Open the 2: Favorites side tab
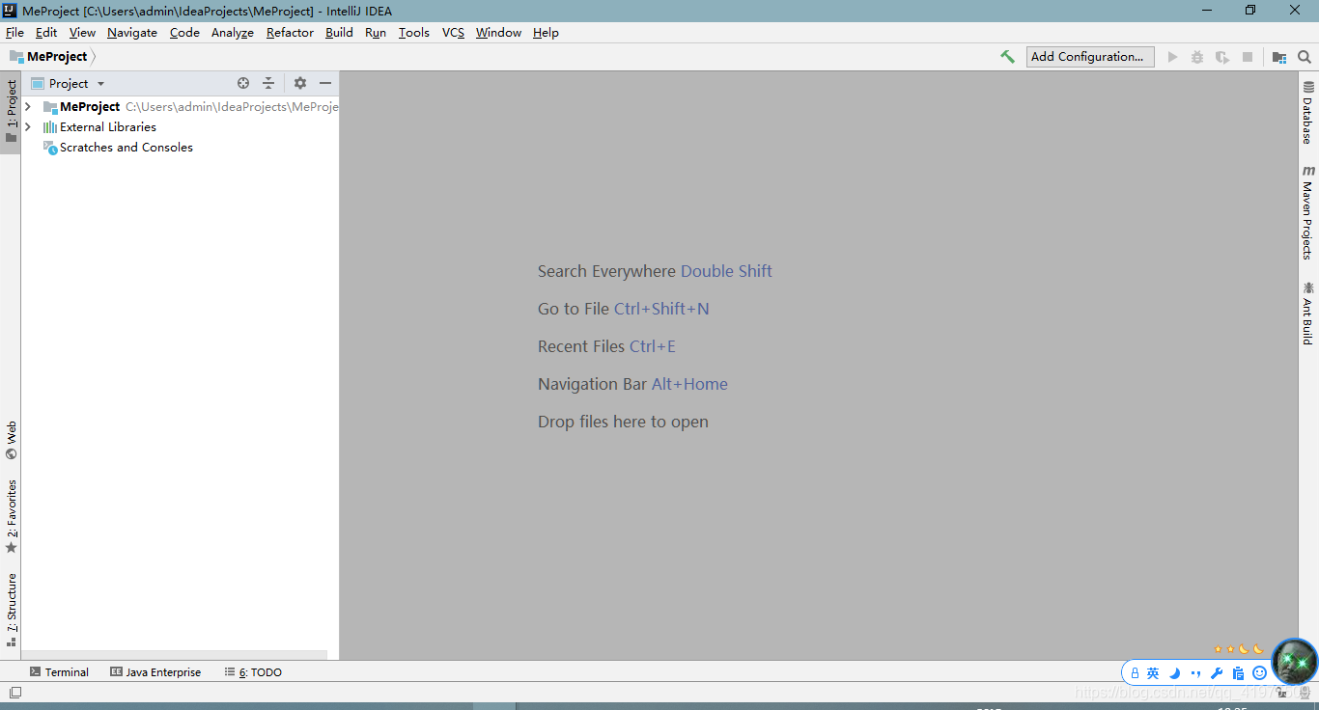 click(x=11, y=516)
